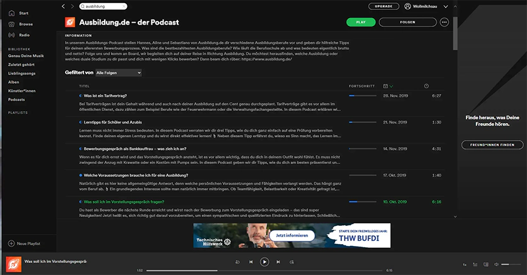Go back with the left arrow

coord(63,6)
